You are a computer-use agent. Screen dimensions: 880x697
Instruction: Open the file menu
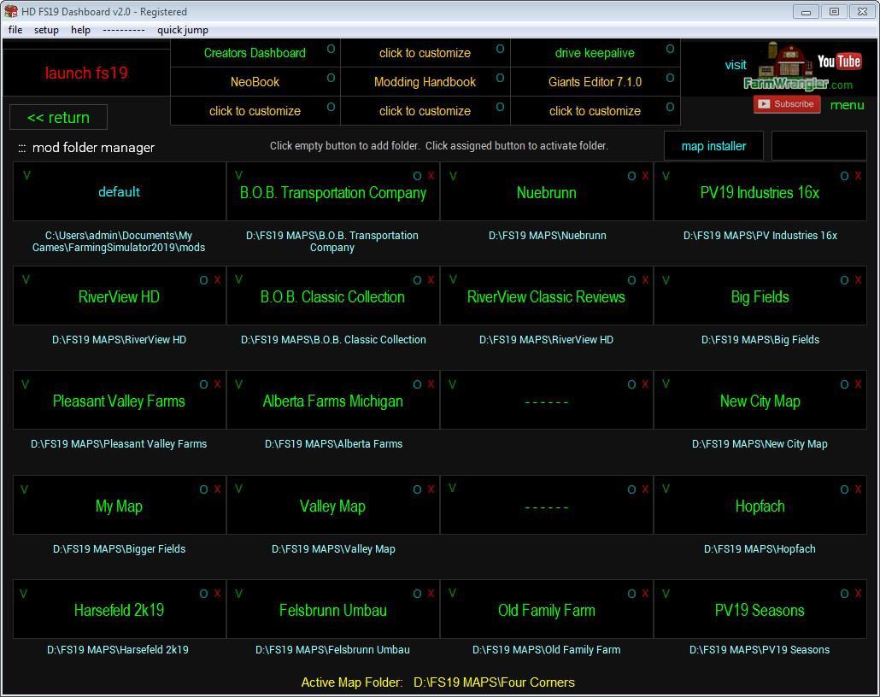(x=15, y=30)
